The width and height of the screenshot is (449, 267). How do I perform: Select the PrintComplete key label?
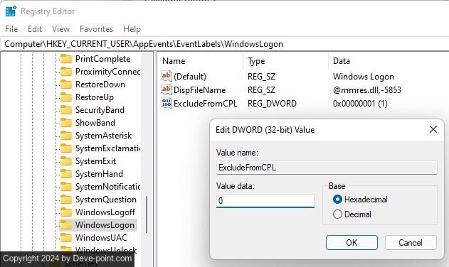point(102,59)
